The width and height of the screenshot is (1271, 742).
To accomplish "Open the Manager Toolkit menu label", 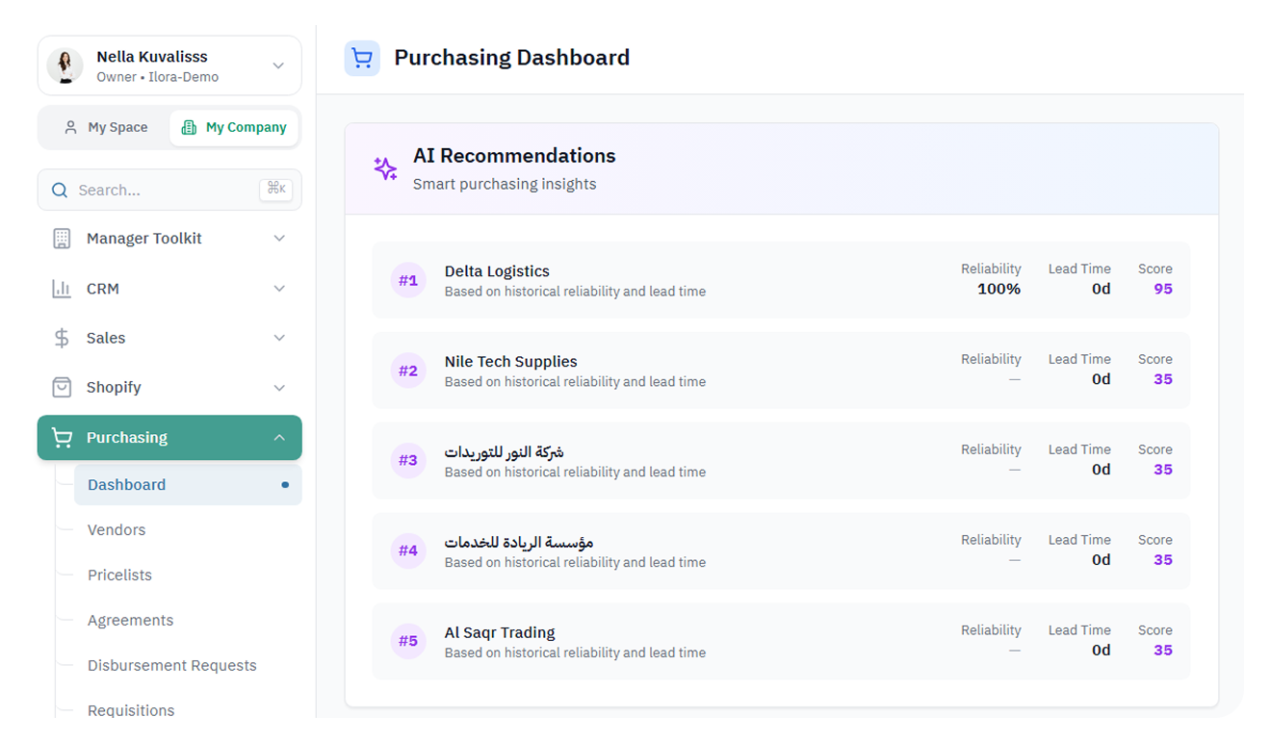I will pyautogui.click(x=144, y=239).
